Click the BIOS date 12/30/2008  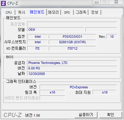coord(72,74)
